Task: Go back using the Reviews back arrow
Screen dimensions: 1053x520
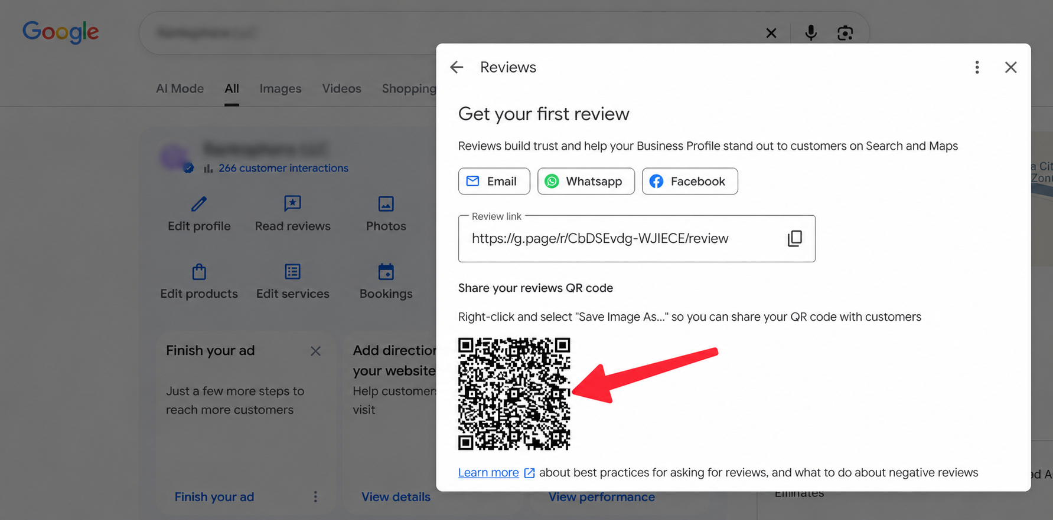Action: (x=457, y=67)
